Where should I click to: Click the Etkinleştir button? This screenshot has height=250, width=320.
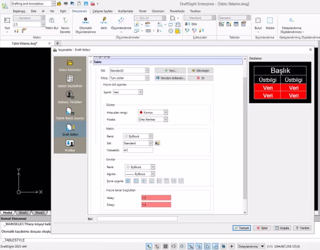tap(200, 71)
